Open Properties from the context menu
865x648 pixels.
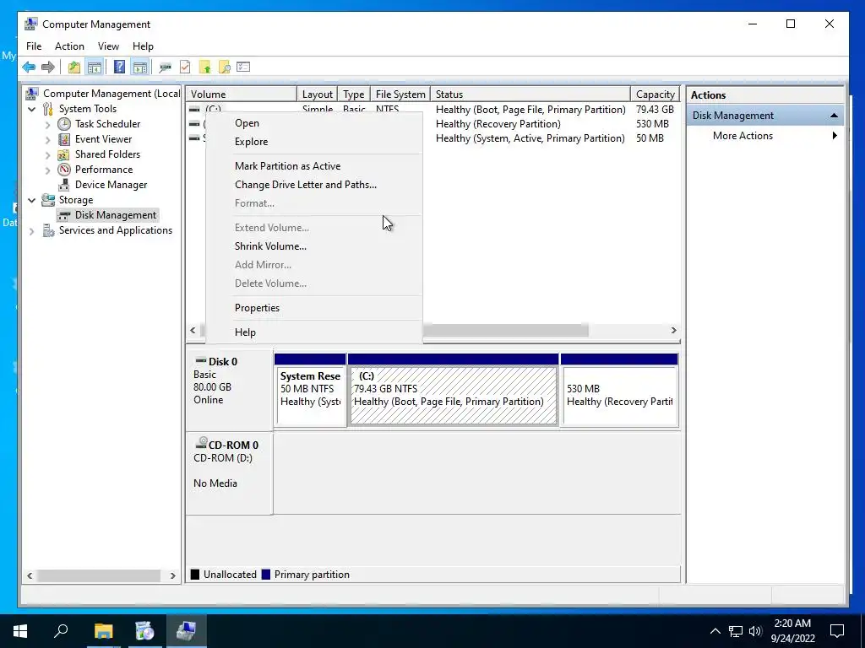tap(313, 308)
